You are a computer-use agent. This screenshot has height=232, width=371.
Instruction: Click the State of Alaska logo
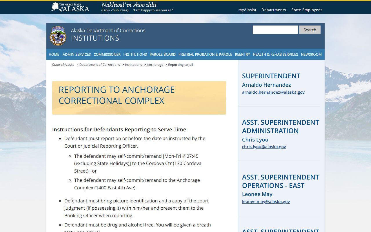point(69,7)
